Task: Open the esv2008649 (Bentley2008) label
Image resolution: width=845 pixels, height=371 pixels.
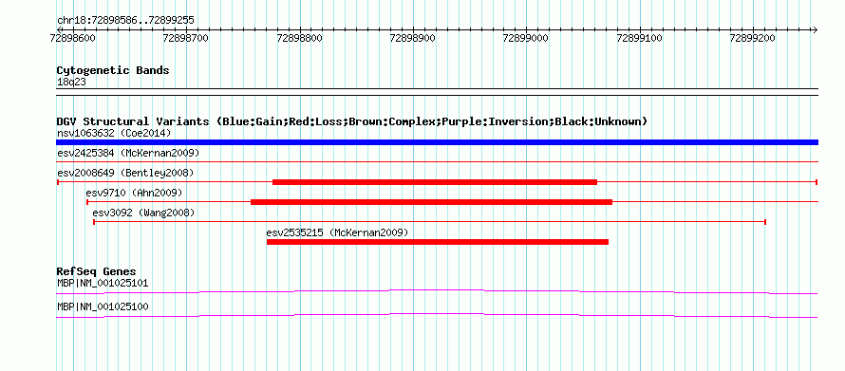Action: coord(125,173)
